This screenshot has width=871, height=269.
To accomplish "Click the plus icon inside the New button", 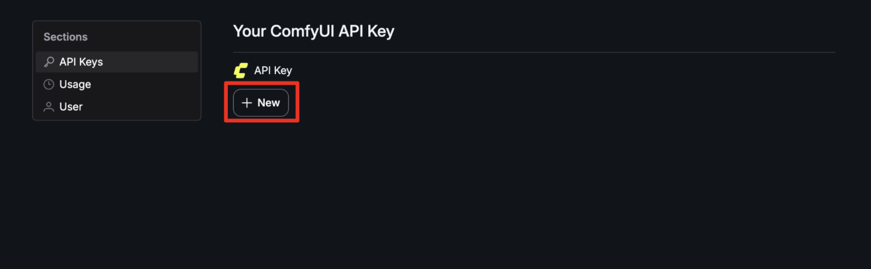I will [246, 103].
